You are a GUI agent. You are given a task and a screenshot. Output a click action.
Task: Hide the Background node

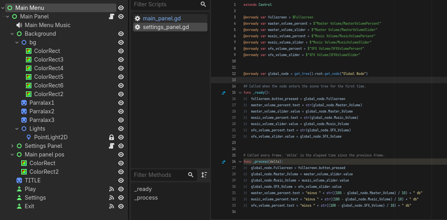pos(121,34)
